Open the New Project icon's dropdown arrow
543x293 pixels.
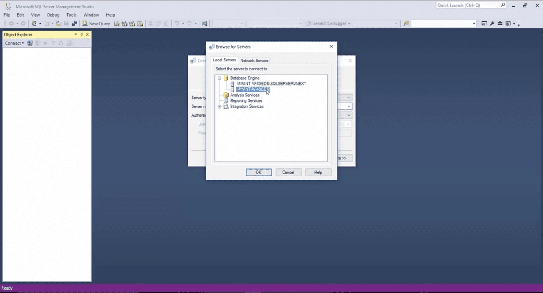pyautogui.click(x=40, y=24)
